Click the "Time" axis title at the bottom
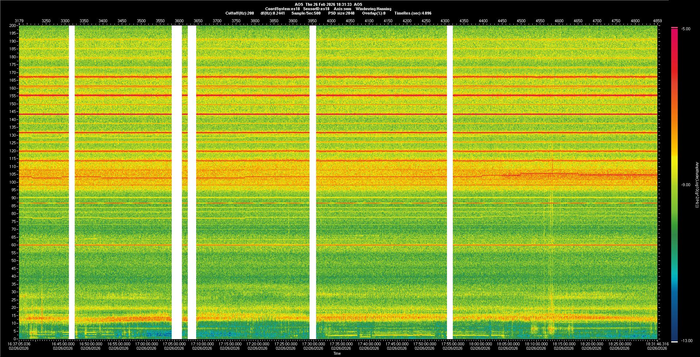The image size is (700, 357). pos(337,353)
